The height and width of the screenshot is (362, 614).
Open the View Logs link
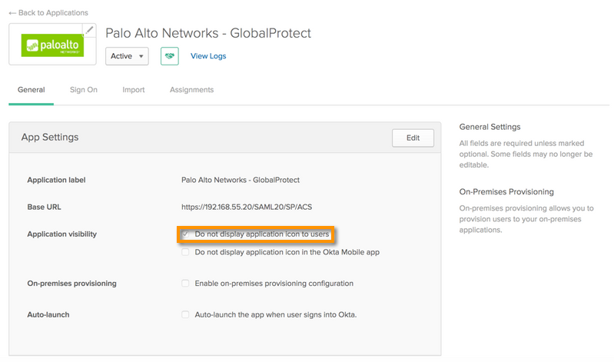coord(208,56)
